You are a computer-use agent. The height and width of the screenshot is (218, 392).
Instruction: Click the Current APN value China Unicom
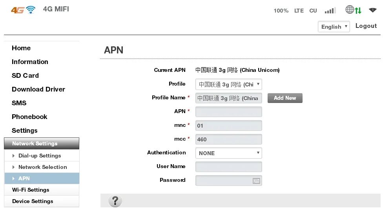pyautogui.click(x=237, y=70)
